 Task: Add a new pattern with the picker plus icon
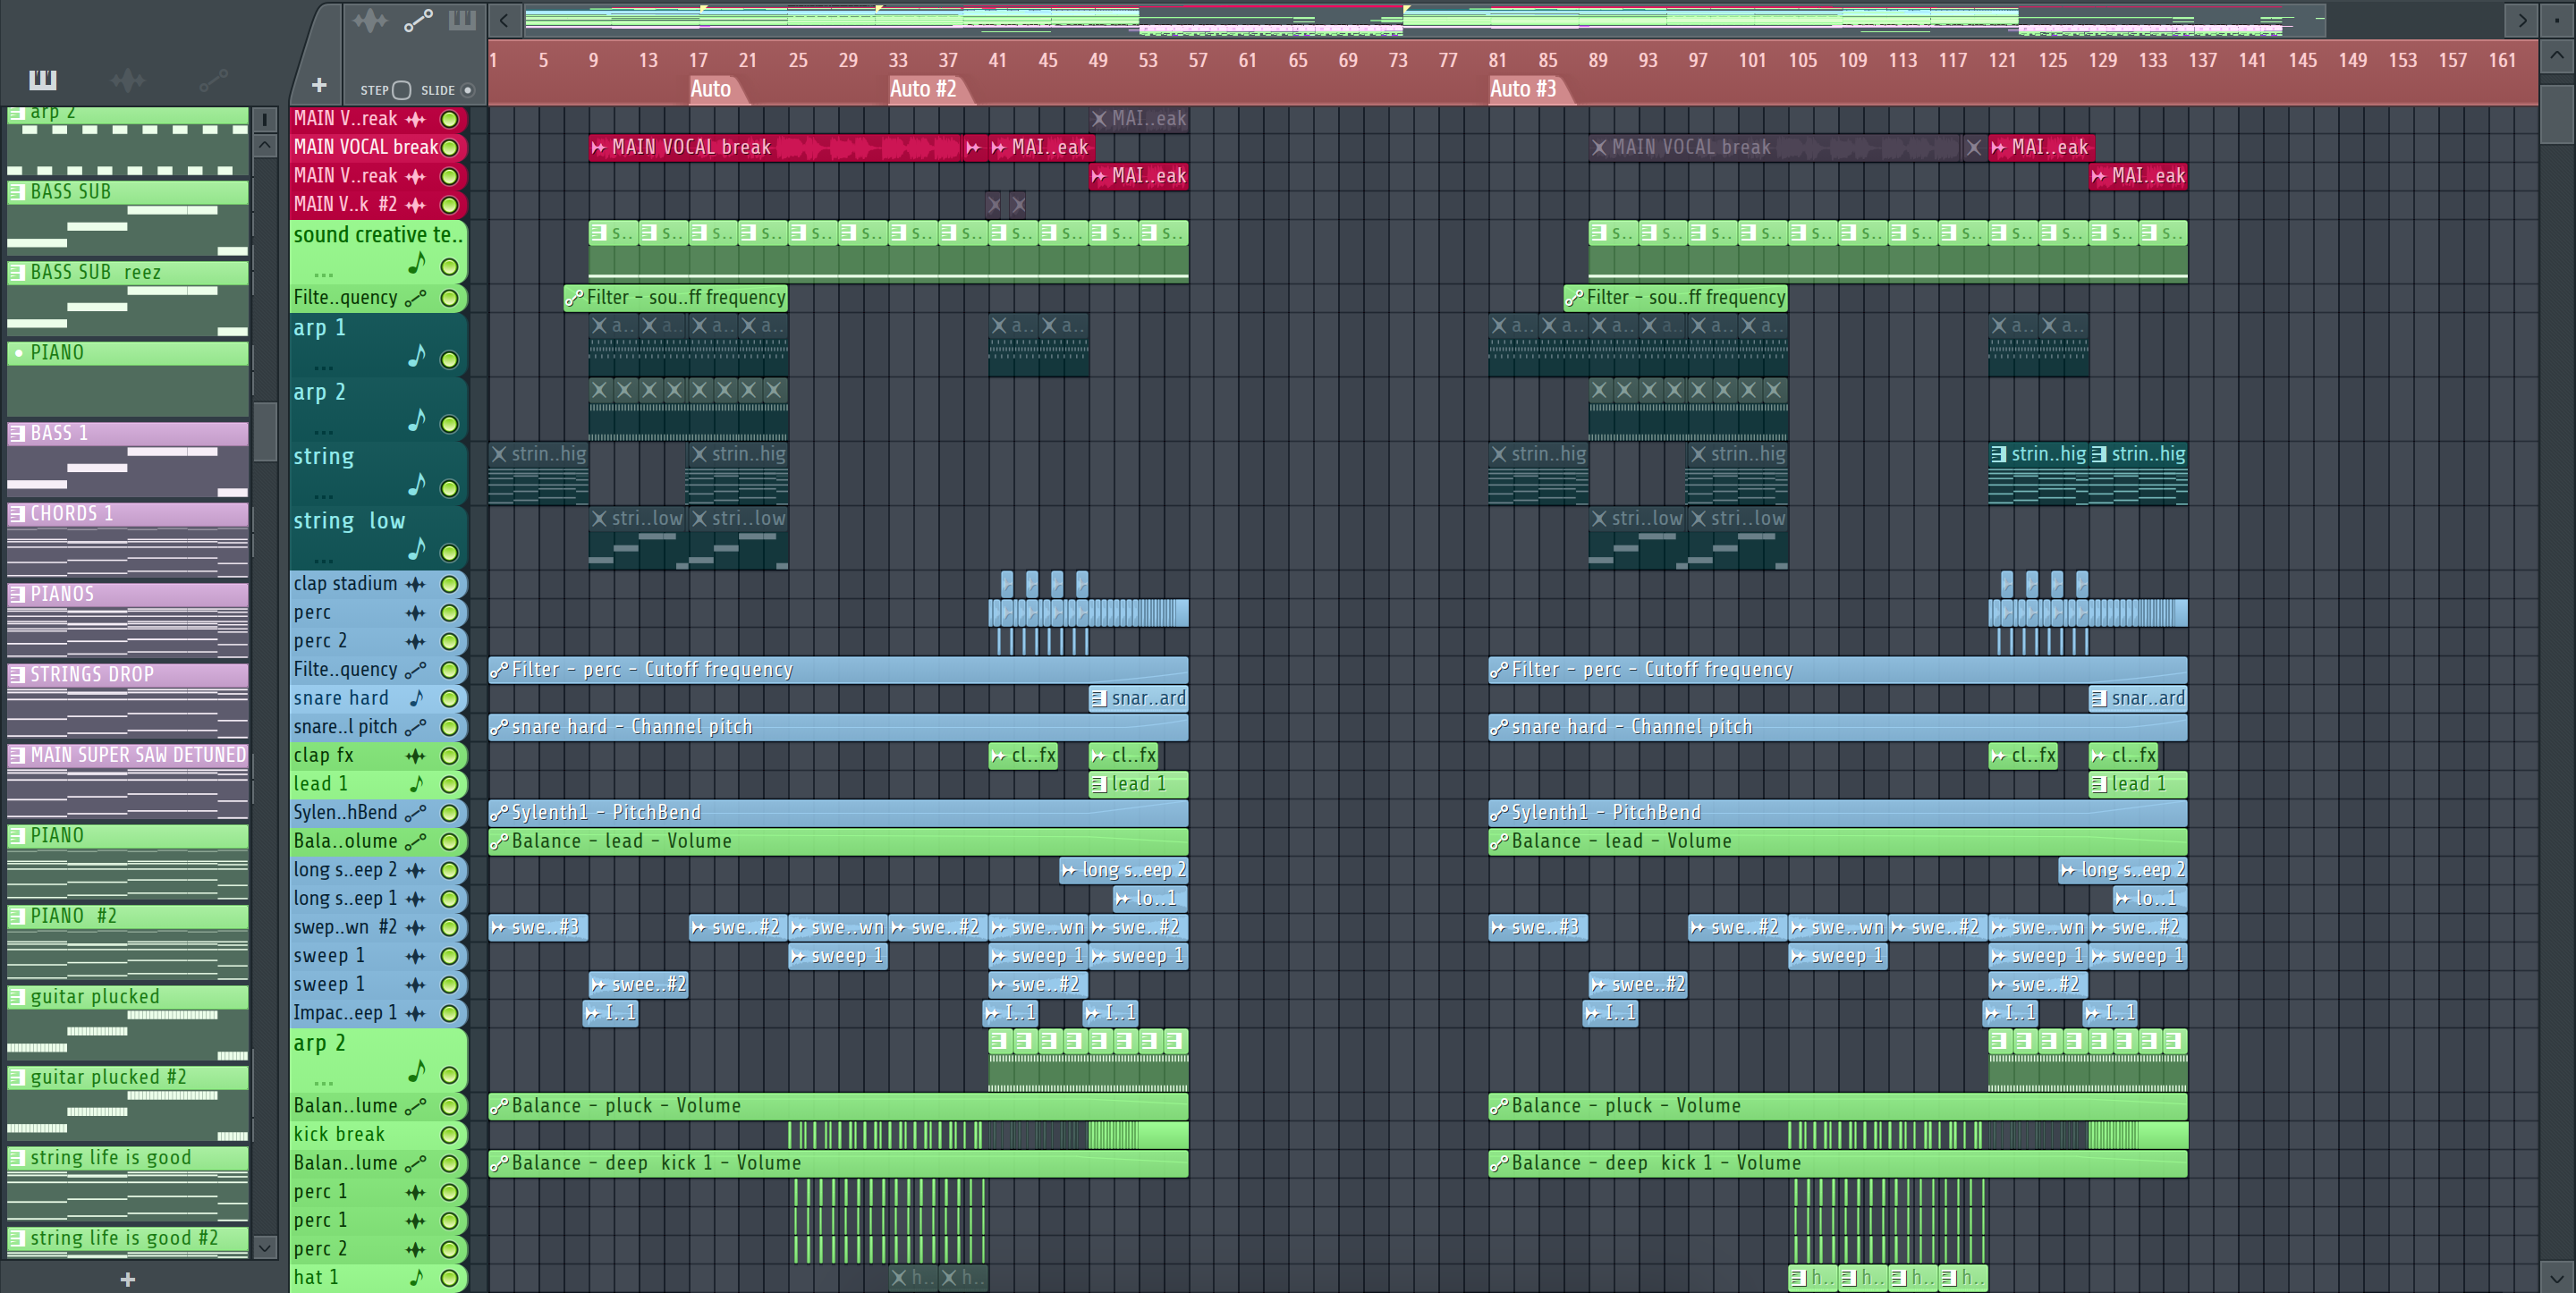[x=127, y=1279]
